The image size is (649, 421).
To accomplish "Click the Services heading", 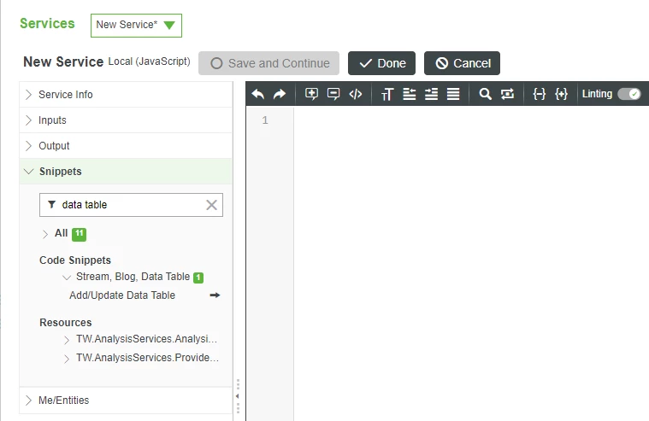I will pyautogui.click(x=47, y=24).
